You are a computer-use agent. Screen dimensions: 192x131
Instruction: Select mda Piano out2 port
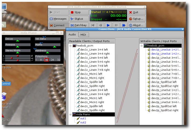coord(83,122)
